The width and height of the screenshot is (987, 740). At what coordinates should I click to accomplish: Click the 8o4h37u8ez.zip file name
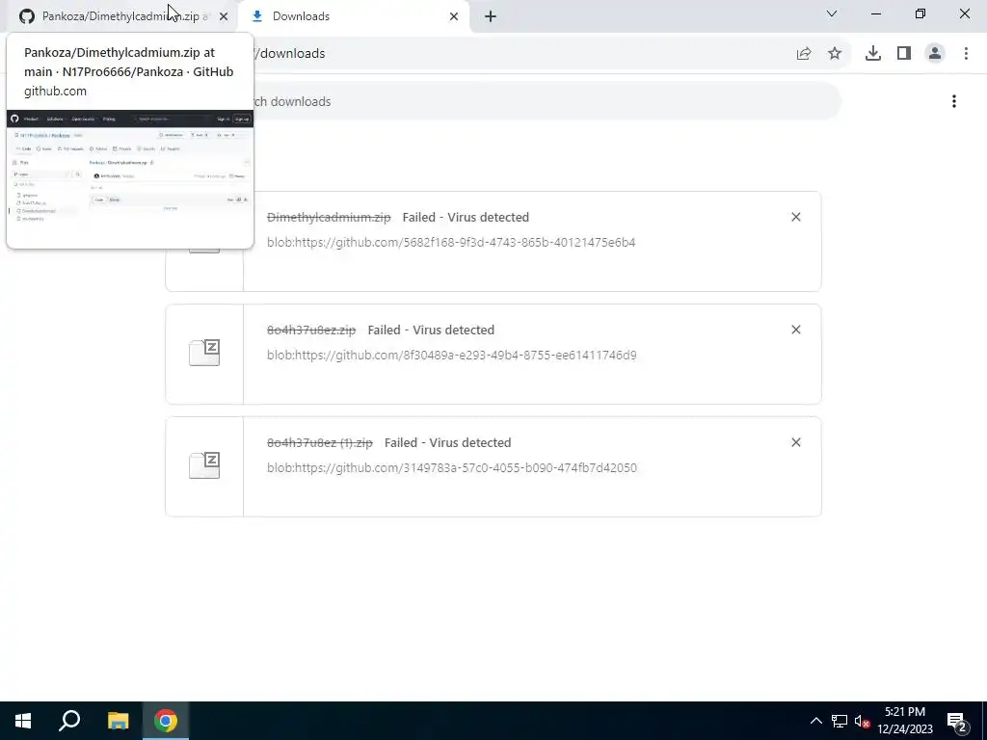click(311, 330)
